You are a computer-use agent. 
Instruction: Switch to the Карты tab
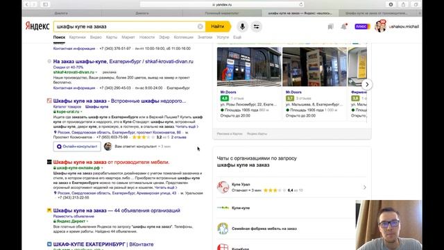[x=112, y=37]
